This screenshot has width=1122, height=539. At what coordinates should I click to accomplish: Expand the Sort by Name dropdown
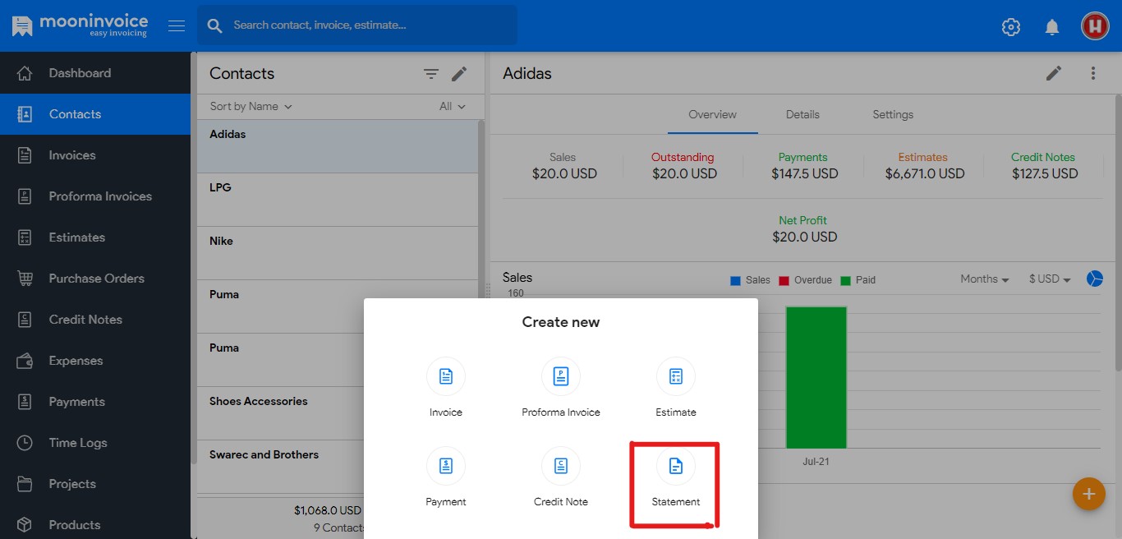[251, 107]
